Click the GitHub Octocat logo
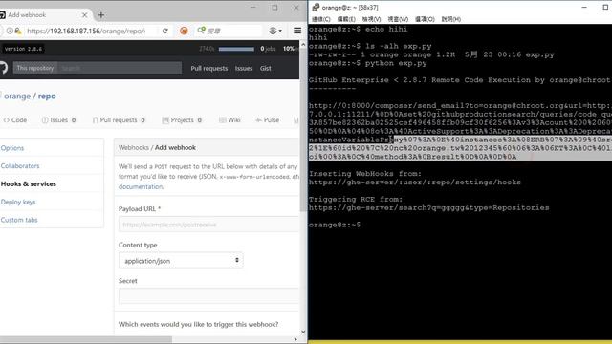 [x=3, y=68]
